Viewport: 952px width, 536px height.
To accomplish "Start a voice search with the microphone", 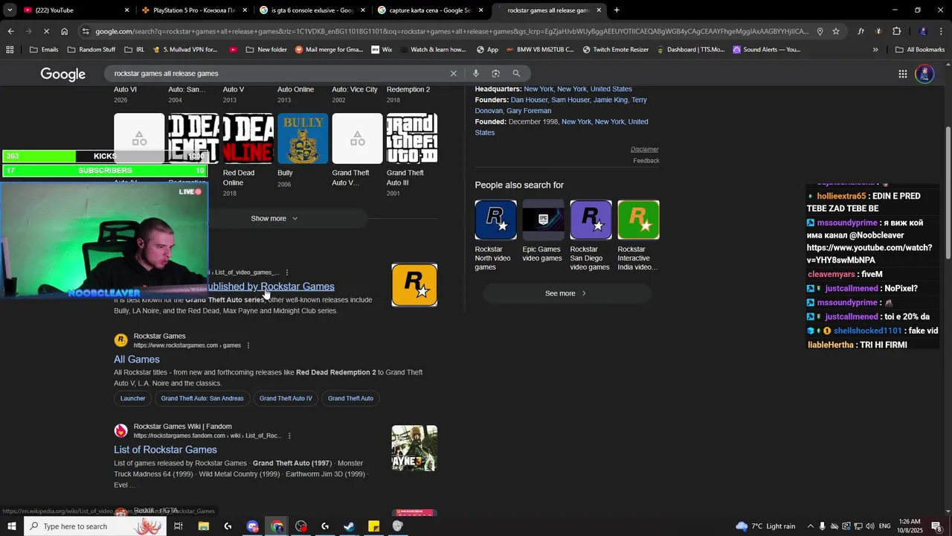I will click(x=475, y=74).
